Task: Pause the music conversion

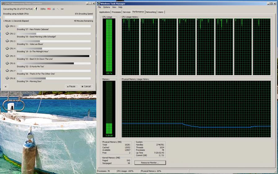Action: tap(72, 87)
